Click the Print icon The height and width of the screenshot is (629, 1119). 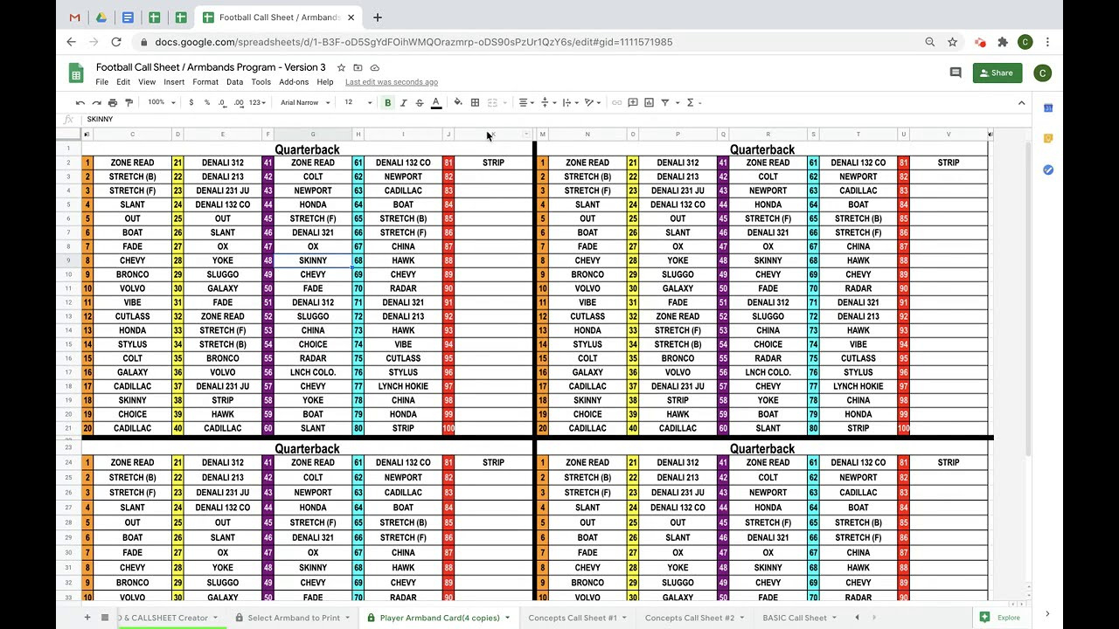pyautogui.click(x=112, y=102)
